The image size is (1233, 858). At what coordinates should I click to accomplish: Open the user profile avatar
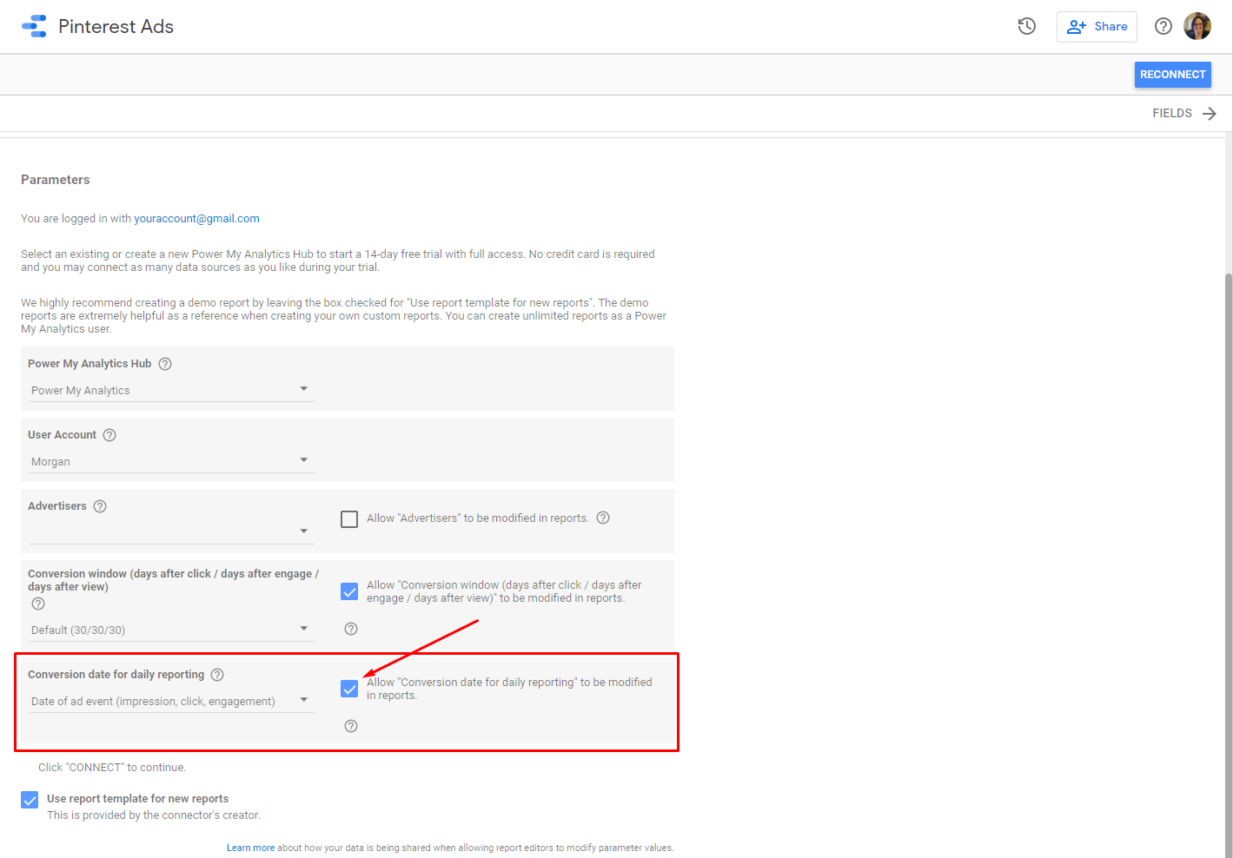(x=1197, y=26)
